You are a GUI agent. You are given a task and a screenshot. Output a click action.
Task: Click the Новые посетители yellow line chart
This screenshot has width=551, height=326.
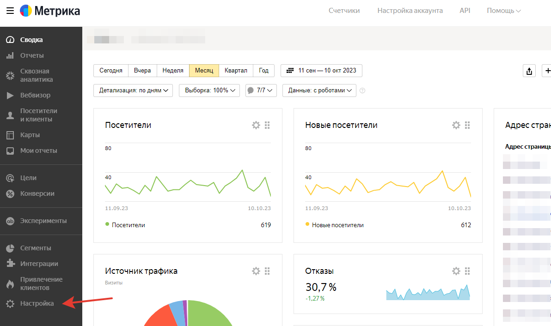point(388,183)
